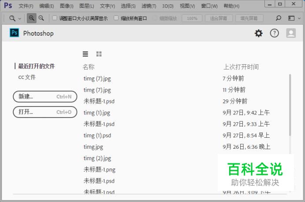This screenshot has width=305, height=202.
Task: Open the 帮助(H) menu
Action: (x=231, y=6)
